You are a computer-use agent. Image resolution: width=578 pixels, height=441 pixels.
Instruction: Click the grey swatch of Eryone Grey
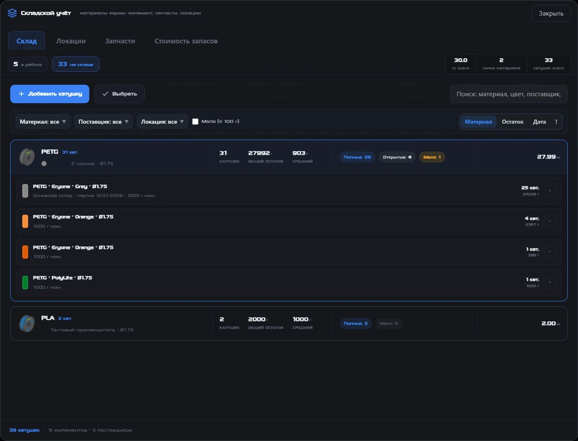coord(25,191)
